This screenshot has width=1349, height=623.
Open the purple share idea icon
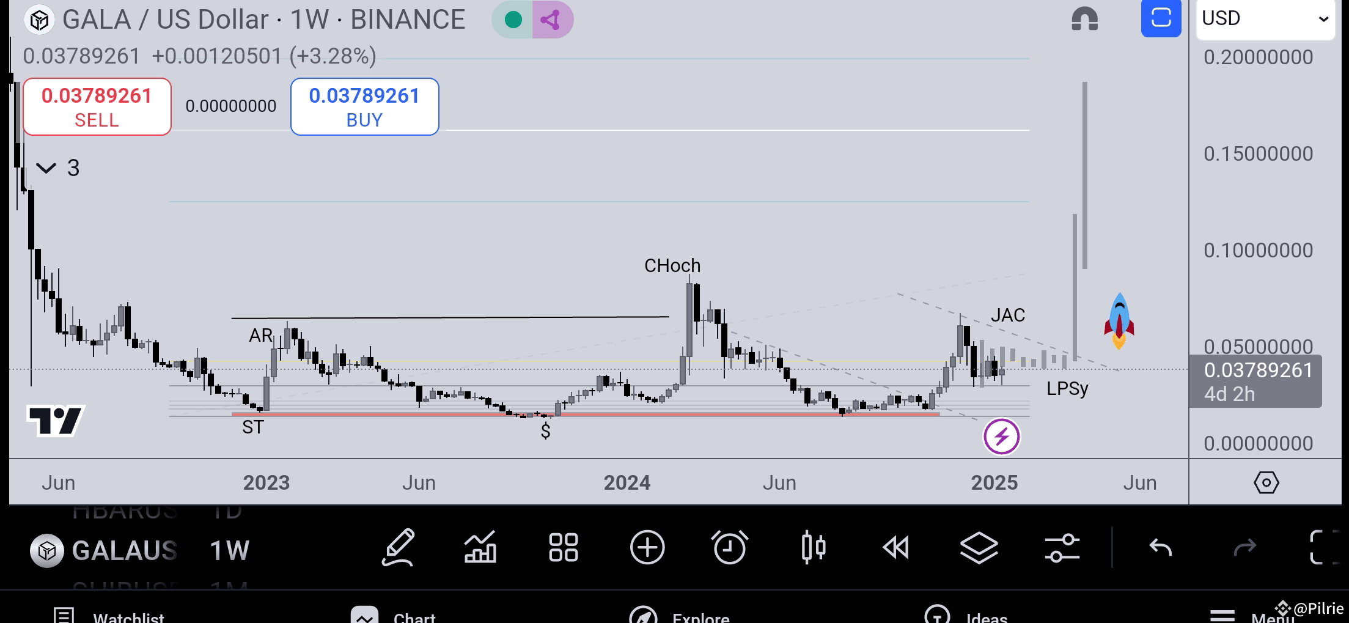552,20
